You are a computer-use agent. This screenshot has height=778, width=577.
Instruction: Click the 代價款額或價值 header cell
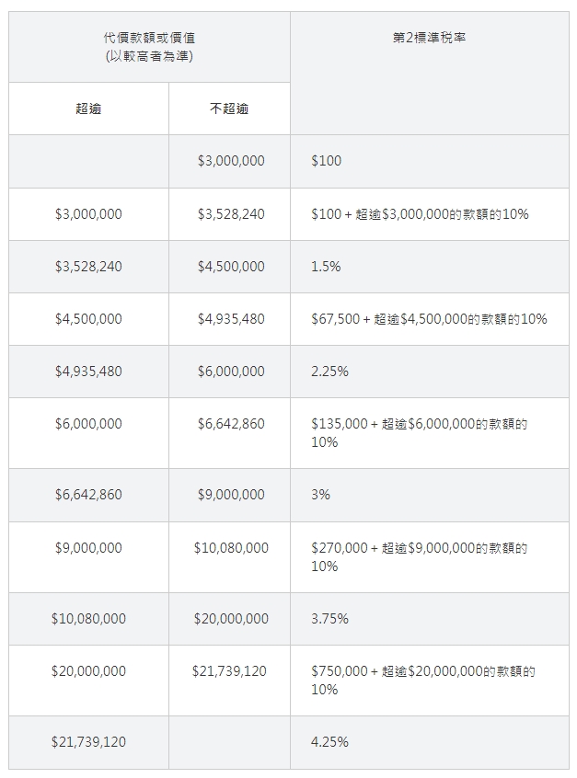pyautogui.click(x=149, y=46)
